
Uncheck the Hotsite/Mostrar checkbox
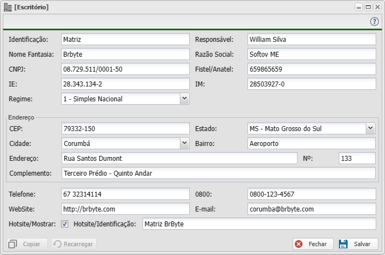[x=65, y=224]
